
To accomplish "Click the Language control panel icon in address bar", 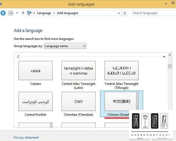I will [x=29, y=13].
